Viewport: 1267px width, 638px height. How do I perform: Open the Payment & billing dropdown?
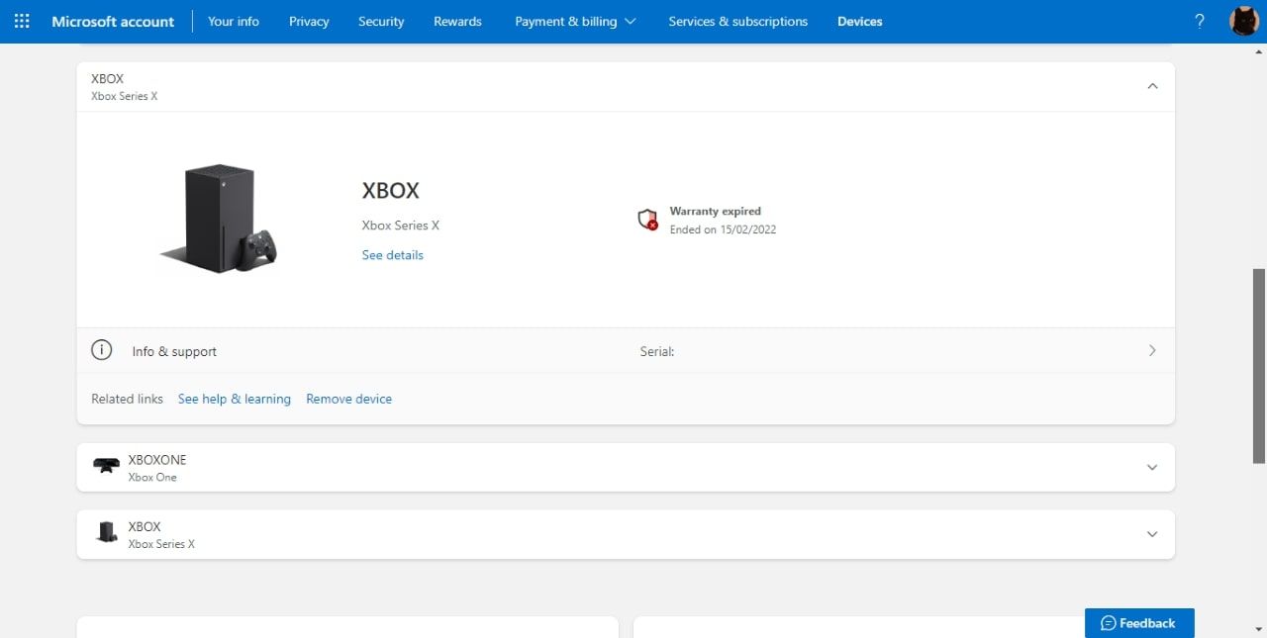(575, 21)
